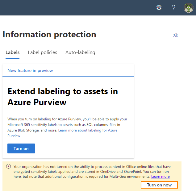Click the Azure Purview description paragraph
This screenshot has width=196, height=196.
point(67,127)
